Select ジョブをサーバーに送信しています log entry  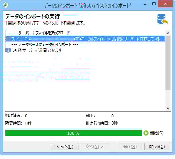point(36,50)
